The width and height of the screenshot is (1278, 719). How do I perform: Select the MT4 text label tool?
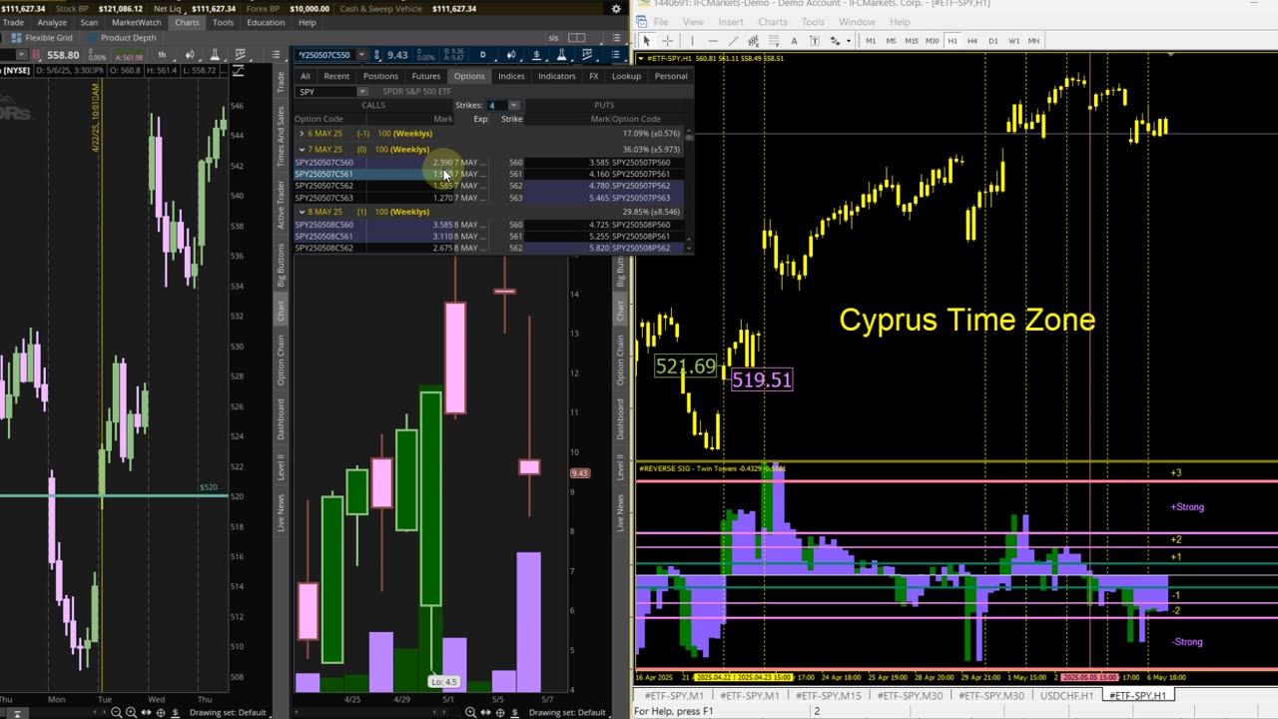tap(815, 41)
